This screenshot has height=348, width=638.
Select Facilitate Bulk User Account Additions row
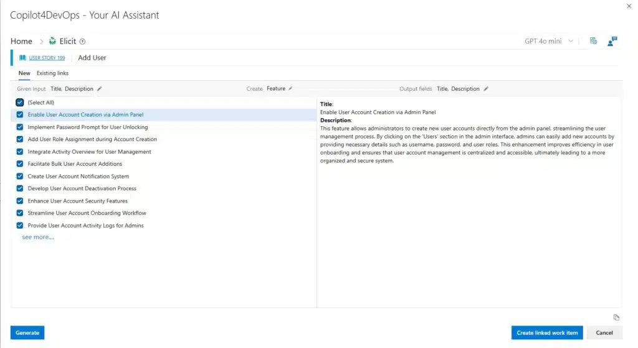click(x=164, y=164)
